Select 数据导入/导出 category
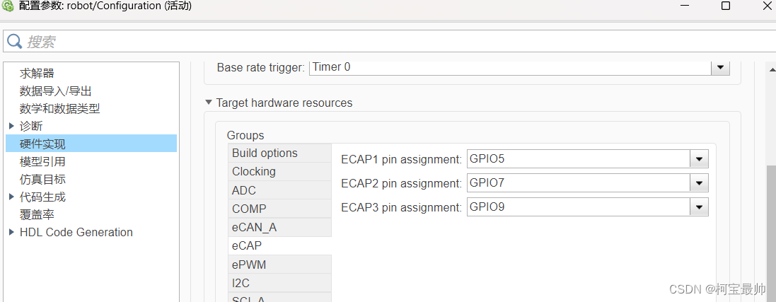This screenshot has width=776, height=302. [x=55, y=91]
